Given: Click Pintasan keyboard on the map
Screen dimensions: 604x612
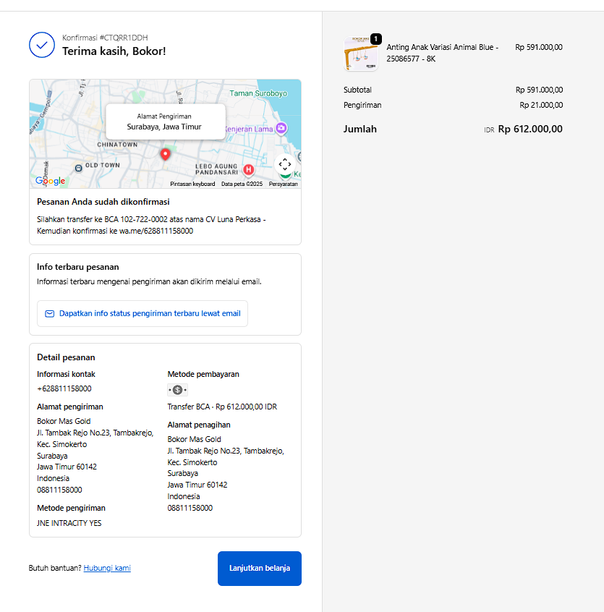Looking at the screenshot, I should click(192, 184).
